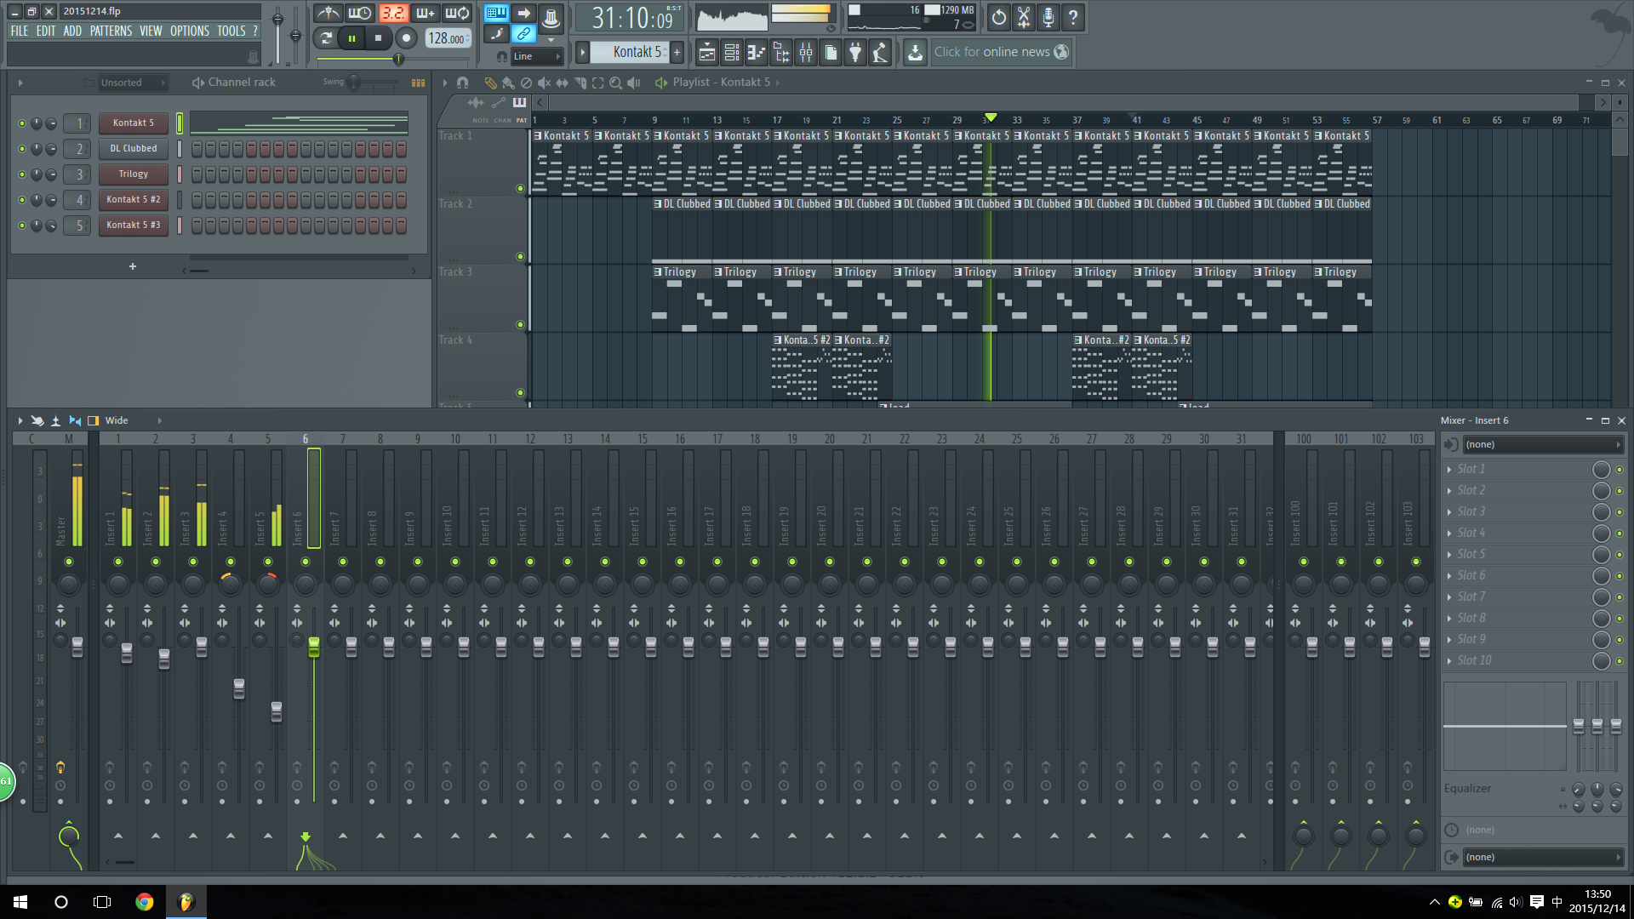Expand the Slot 1 effect menu arrow
Screen dimensions: 1634x919
(x=1449, y=470)
